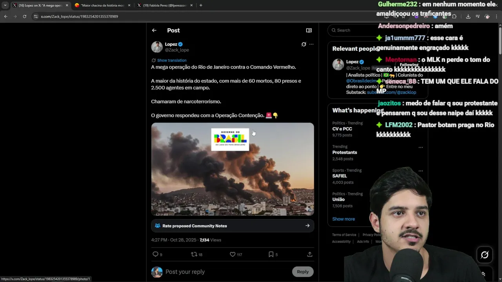This screenshot has height=282, width=502.
Task: Click the browser back navigation arrow
Action: tap(5, 16)
